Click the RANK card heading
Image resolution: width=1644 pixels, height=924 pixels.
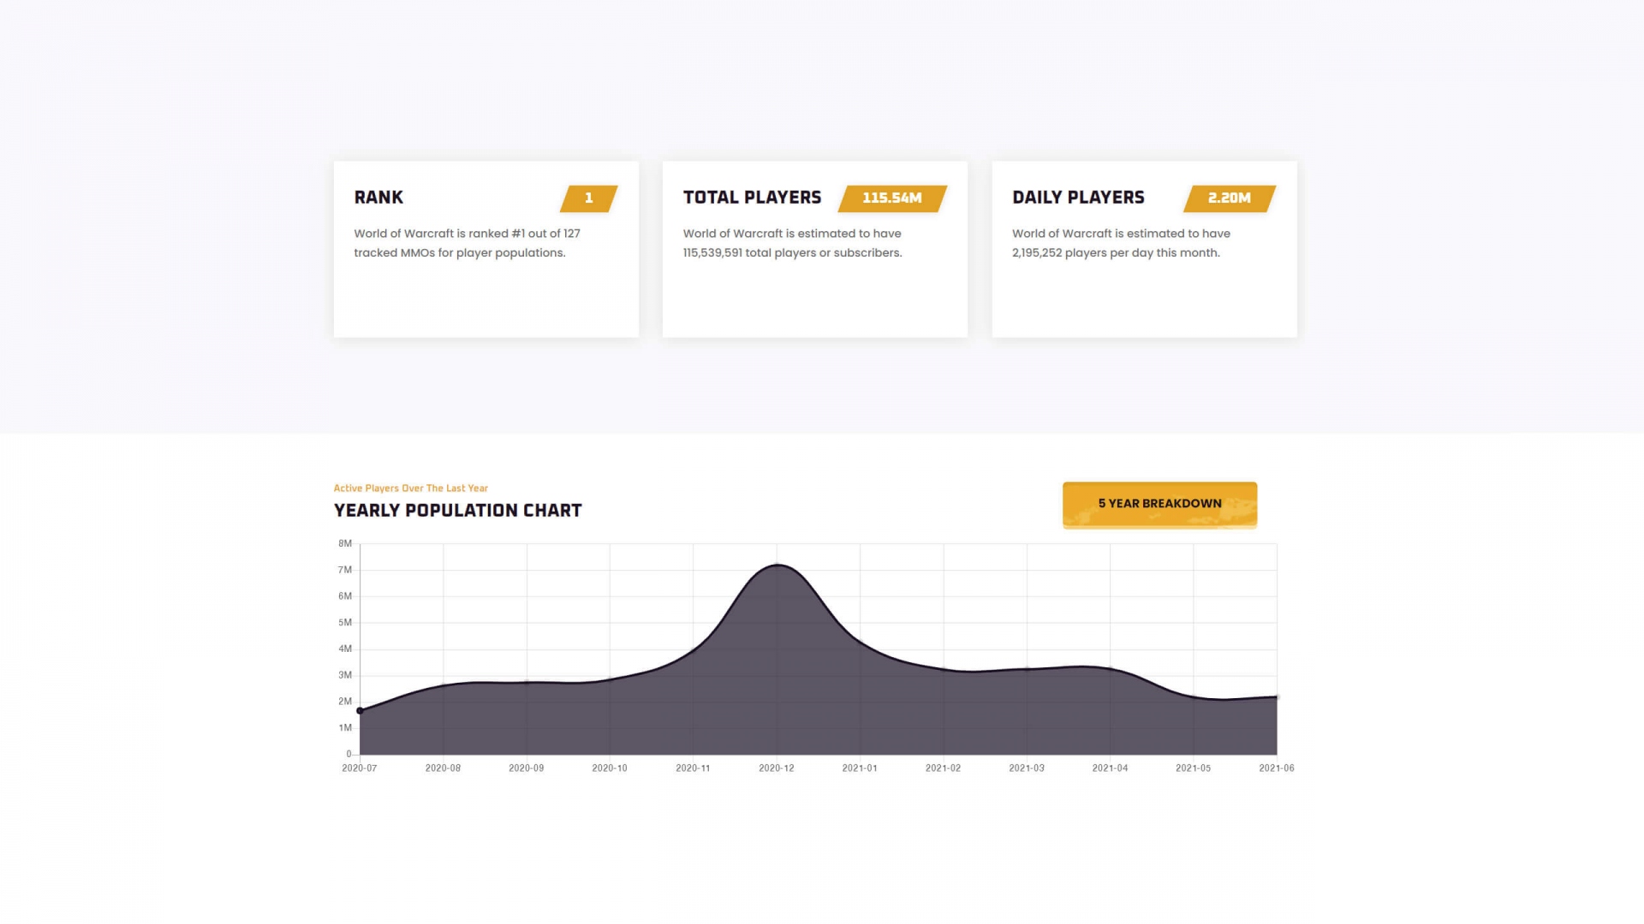click(x=378, y=198)
